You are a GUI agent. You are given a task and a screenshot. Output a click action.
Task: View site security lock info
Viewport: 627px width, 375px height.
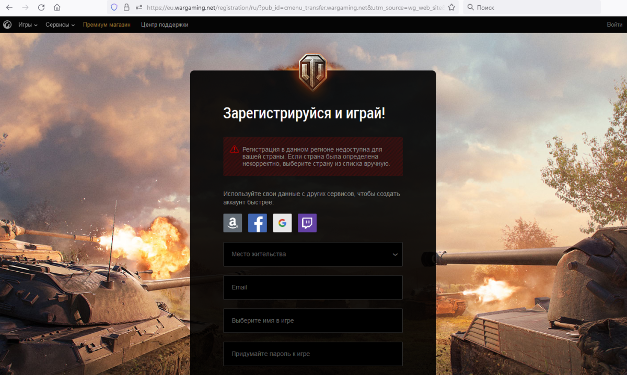(x=126, y=7)
